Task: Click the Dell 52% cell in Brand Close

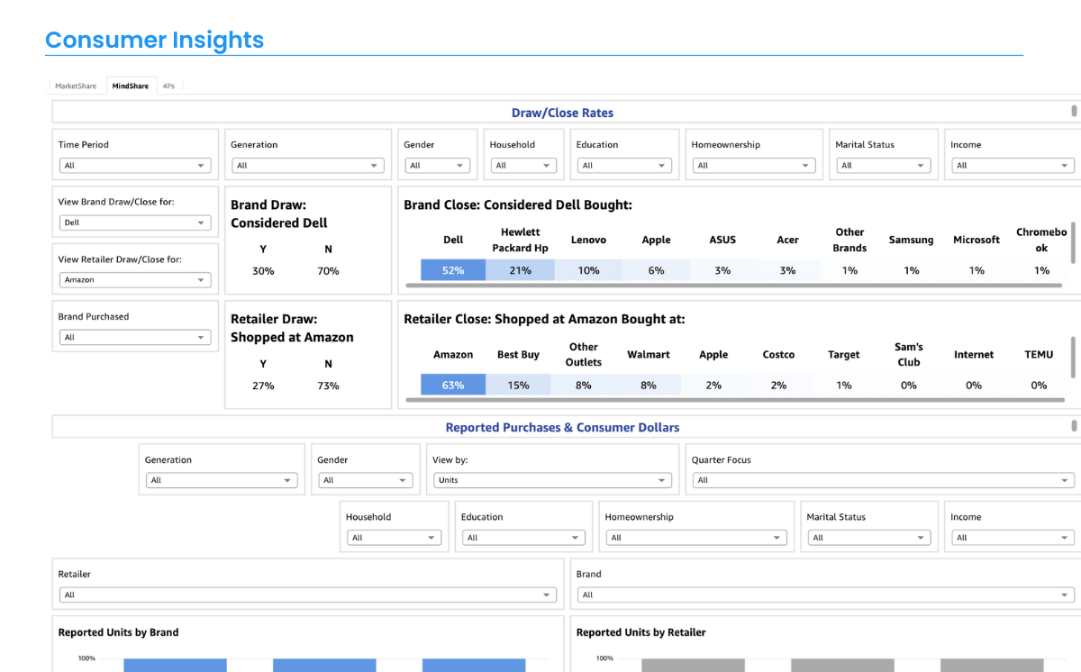Action: click(x=453, y=270)
